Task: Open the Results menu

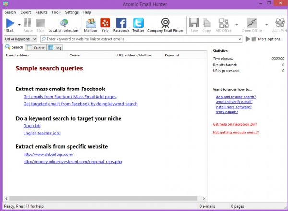Action: pos(41,12)
